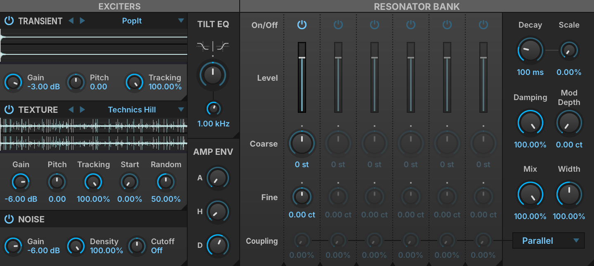Expand the Tilt EQ section corner triangle

[x=236, y=135]
